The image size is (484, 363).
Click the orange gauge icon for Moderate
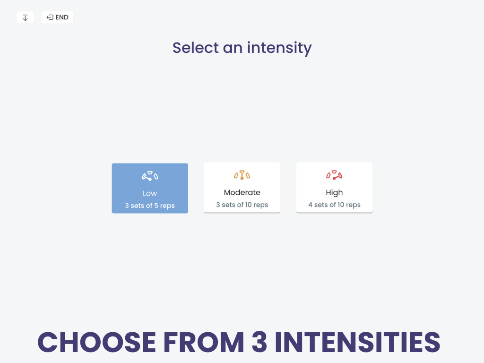[242, 175]
